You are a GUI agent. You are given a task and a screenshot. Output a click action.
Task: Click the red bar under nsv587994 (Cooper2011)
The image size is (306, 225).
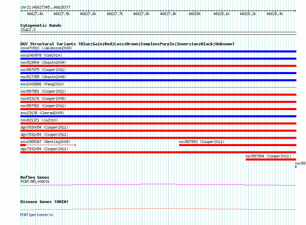click(271, 159)
